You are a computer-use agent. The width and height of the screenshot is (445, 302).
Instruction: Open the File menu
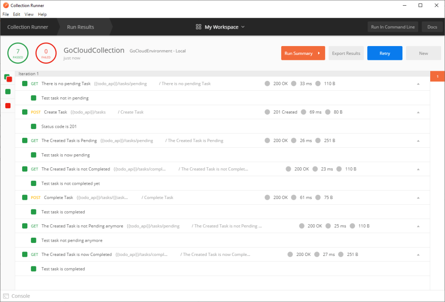pyautogui.click(x=6, y=14)
